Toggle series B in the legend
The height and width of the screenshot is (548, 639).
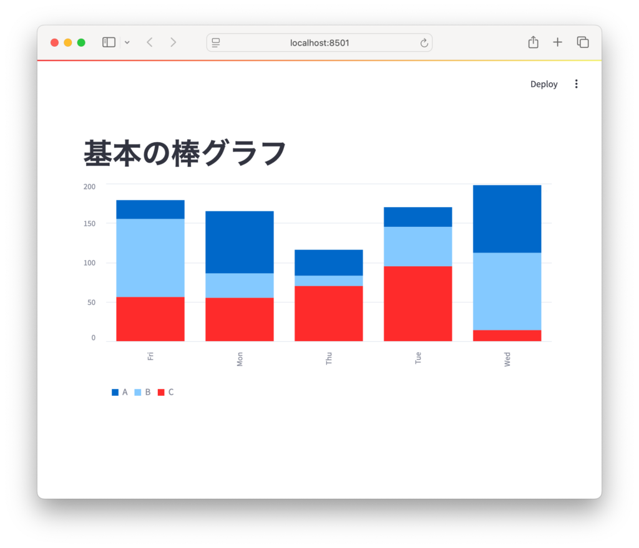[x=142, y=392]
